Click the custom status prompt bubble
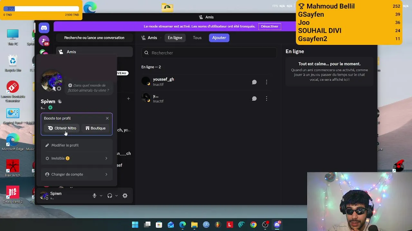Image resolution: width=412 pixels, height=231 pixels. pyautogui.click(x=89, y=88)
